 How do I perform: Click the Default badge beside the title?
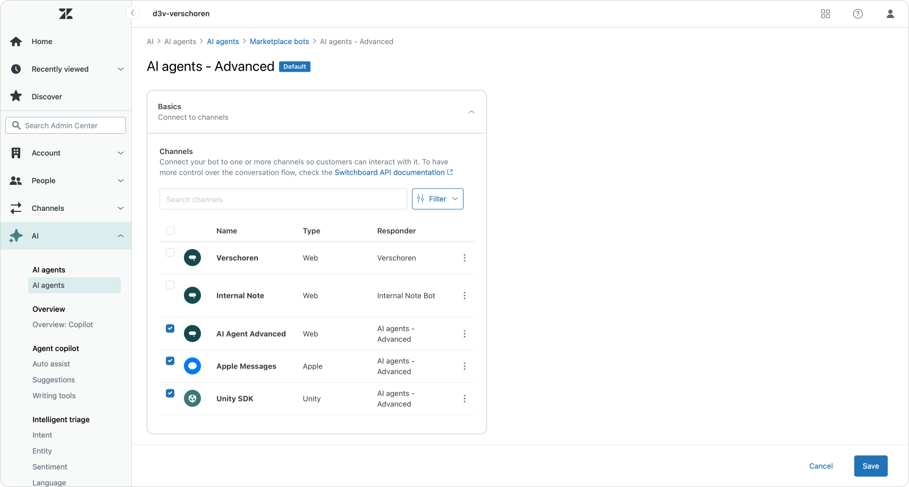point(294,66)
